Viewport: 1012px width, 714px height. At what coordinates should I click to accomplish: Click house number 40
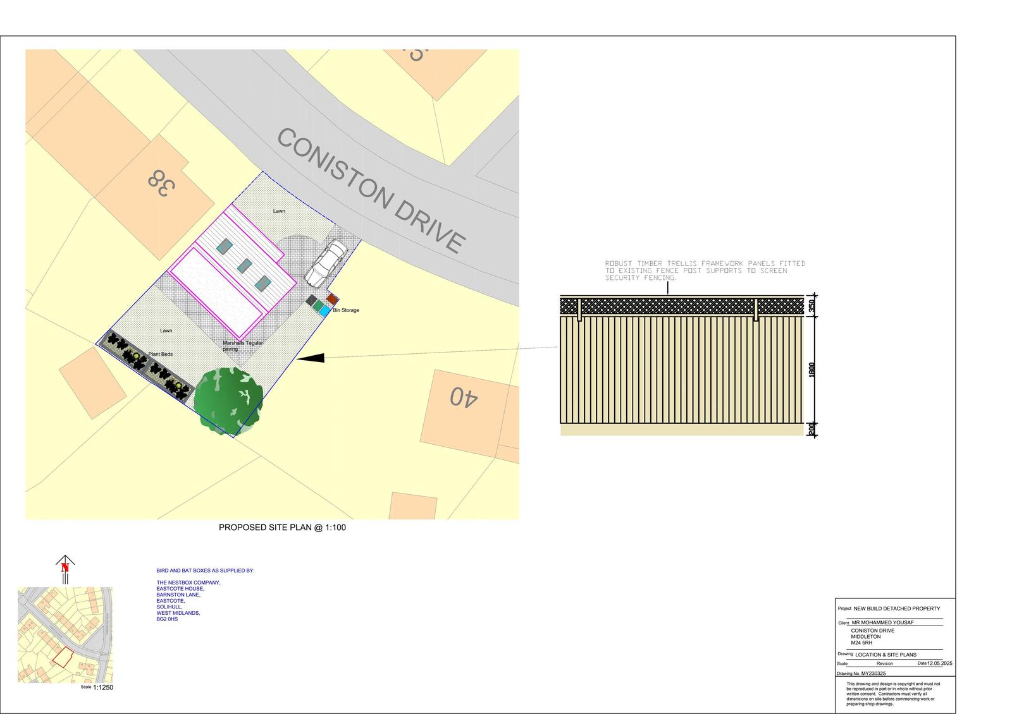click(464, 397)
